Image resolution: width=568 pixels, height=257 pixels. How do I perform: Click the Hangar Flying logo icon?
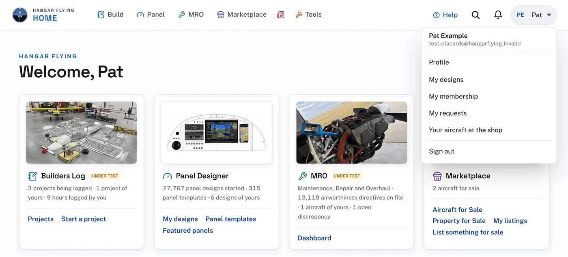point(20,15)
